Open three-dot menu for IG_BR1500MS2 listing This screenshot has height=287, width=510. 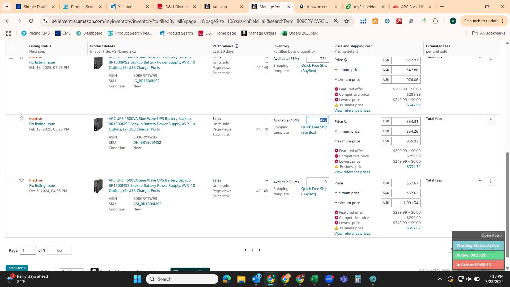[x=491, y=59]
